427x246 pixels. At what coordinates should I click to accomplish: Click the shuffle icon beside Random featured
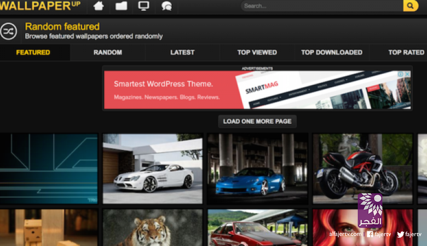coord(9,32)
